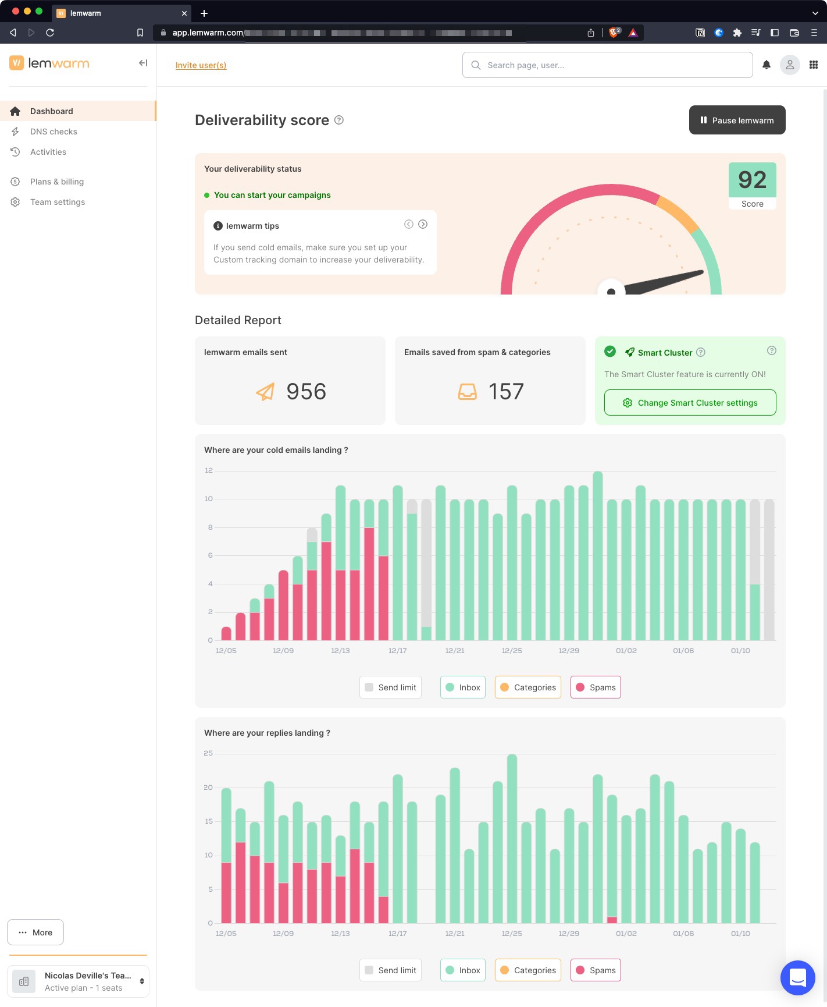Go back in browser
Viewport: 827px width, 1007px height.
(x=13, y=33)
